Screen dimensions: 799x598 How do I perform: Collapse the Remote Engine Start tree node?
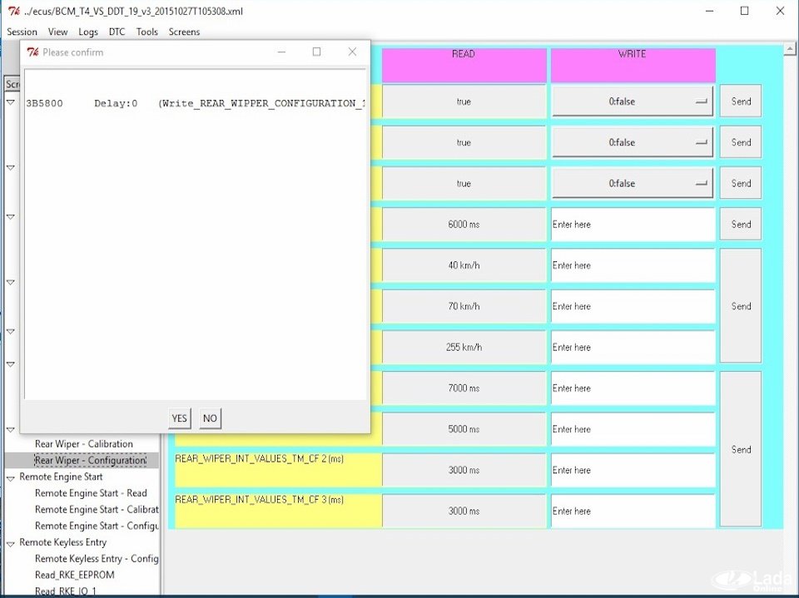point(11,477)
